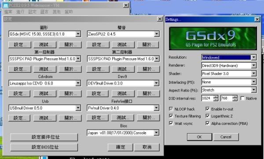
Task: Confirm the config dialog with 確定
Action: pos(120,147)
